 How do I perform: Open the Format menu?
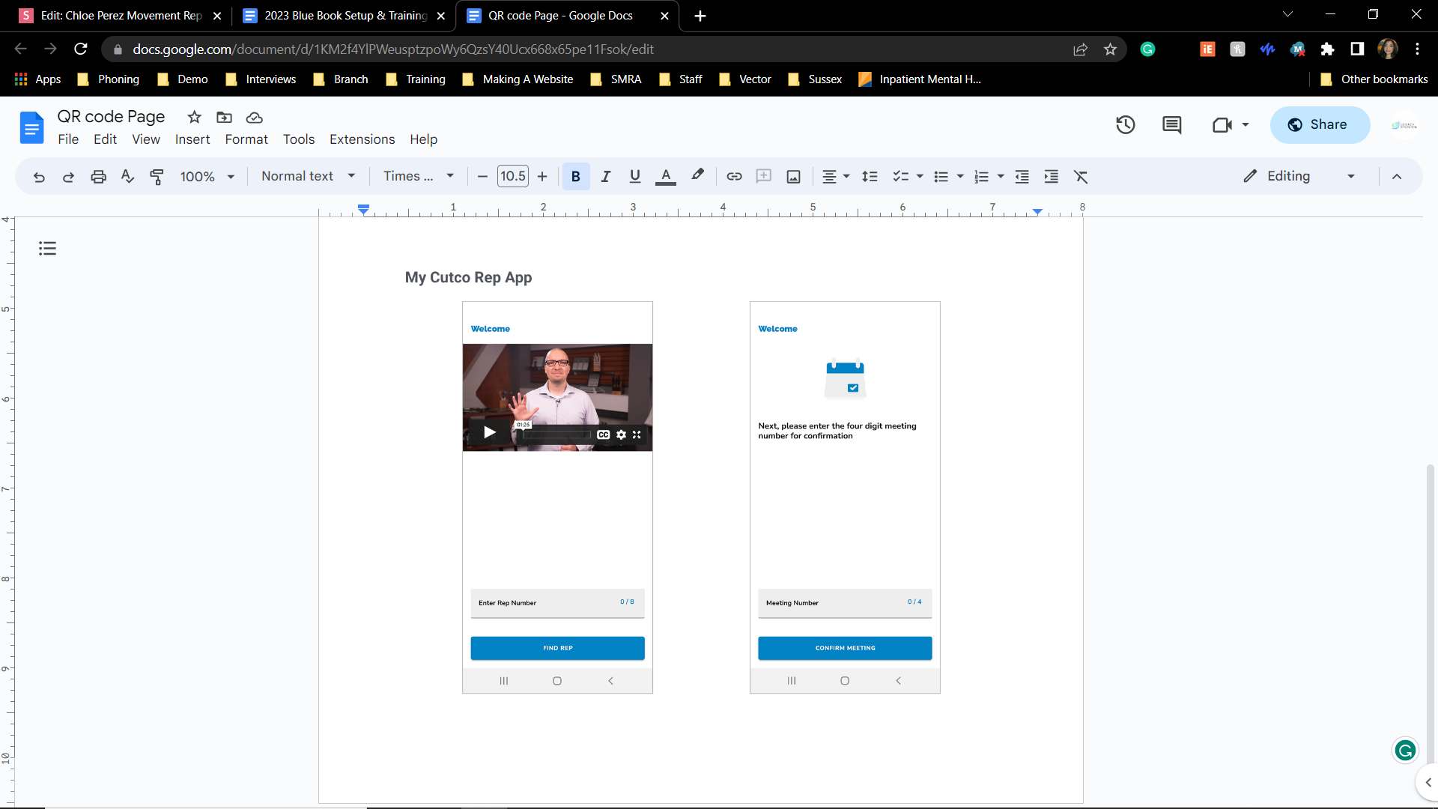coord(246,139)
